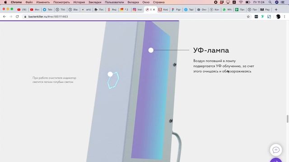Open the Вкладка menu

[133, 2]
